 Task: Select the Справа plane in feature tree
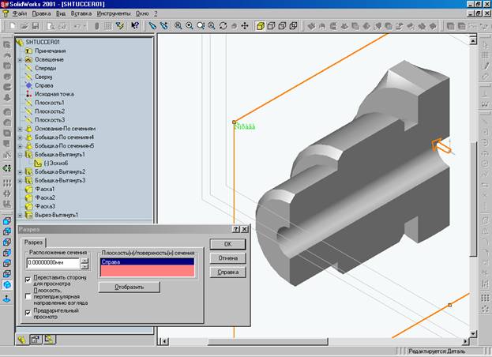click(x=44, y=85)
